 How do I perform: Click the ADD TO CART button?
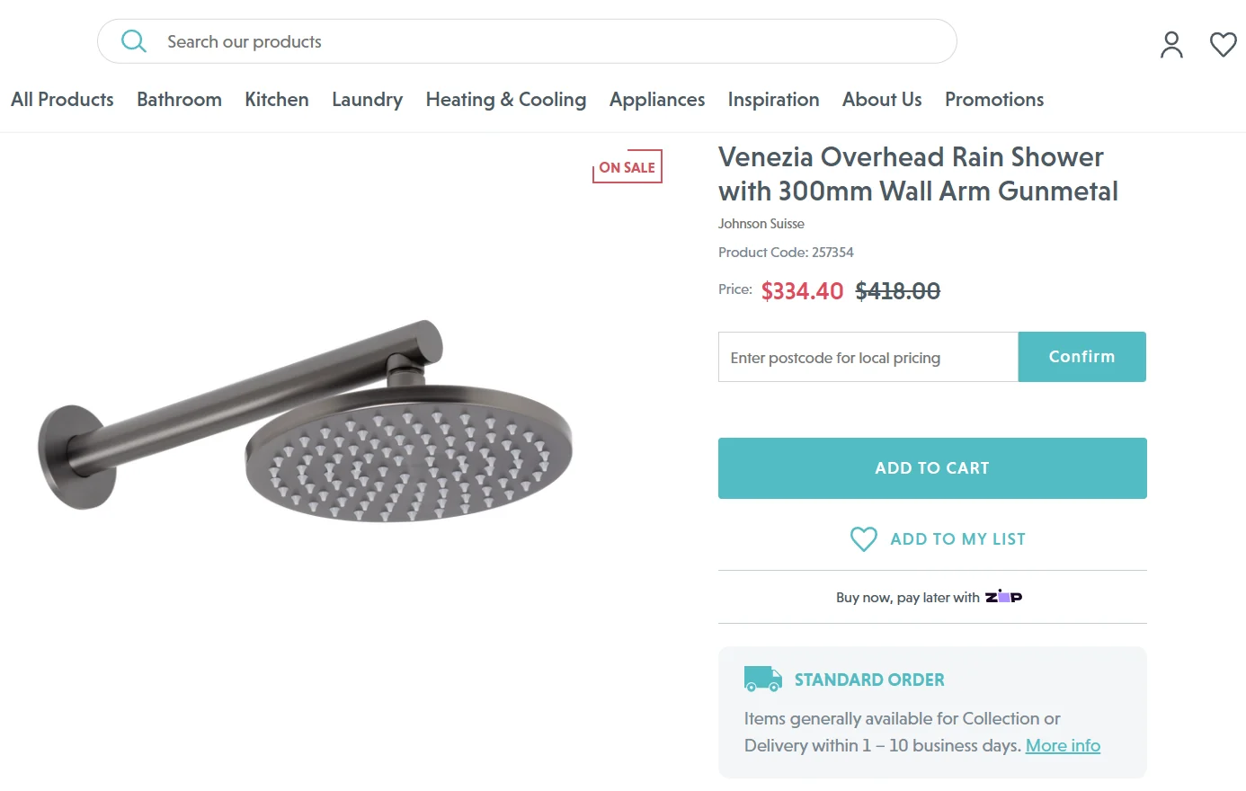coord(931,467)
